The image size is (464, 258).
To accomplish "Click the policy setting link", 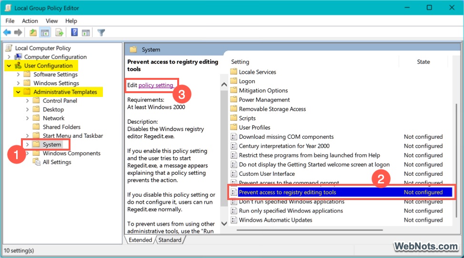I will pos(156,85).
